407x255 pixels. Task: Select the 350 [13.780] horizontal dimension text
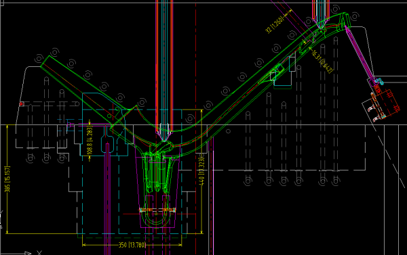coord(132,245)
